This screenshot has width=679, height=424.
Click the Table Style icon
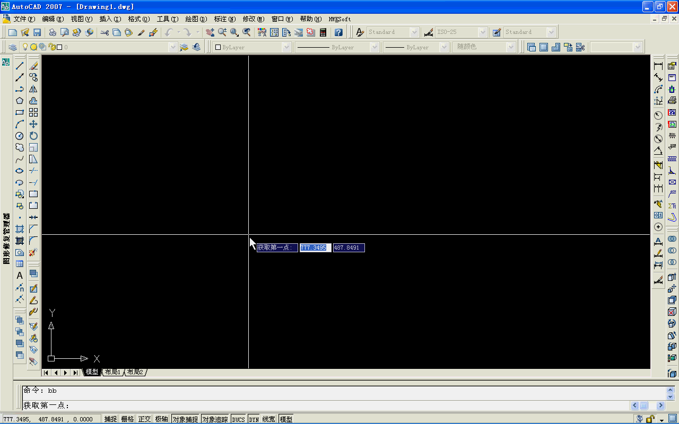coord(497,32)
